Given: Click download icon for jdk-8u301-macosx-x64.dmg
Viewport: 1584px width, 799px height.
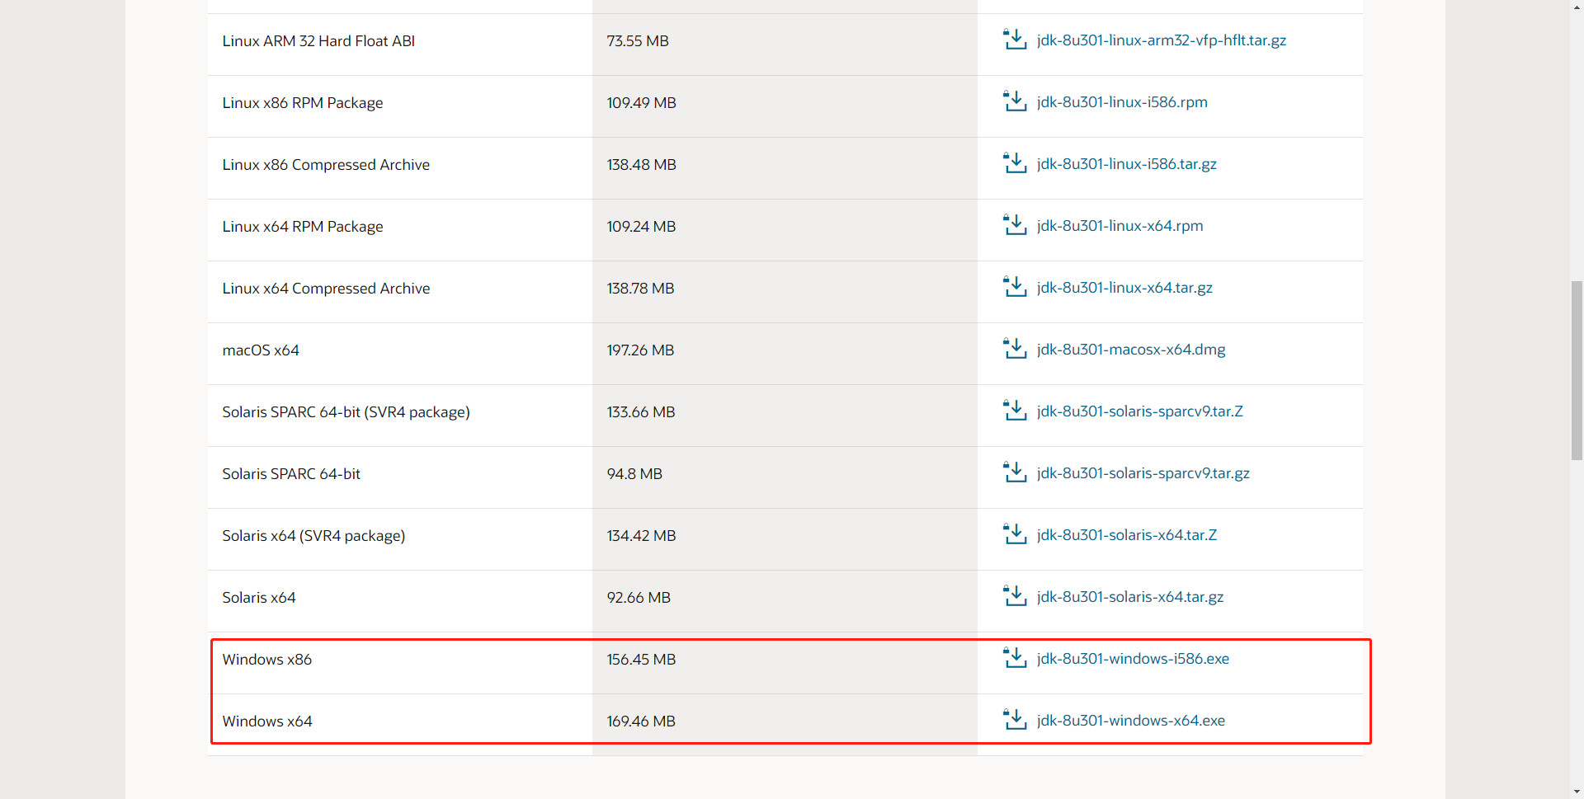Looking at the screenshot, I should pyautogui.click(x=1014, y=349).
